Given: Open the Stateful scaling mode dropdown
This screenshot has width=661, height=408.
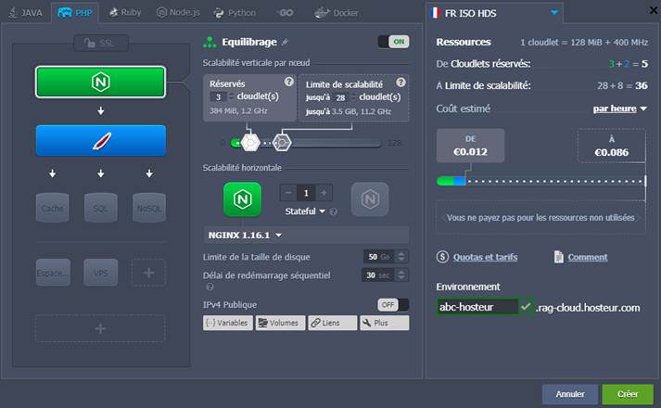Looking at the screenshot, I should click(x=306, y=211).
